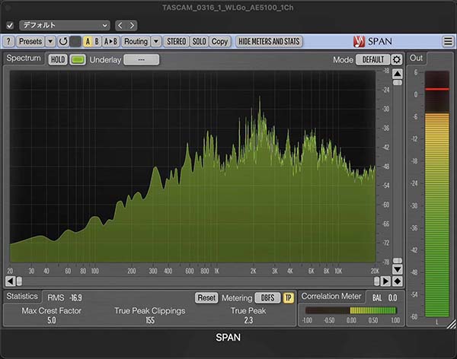Click the BAL 0.0 readout
This screenshot has width=457, height=359.
click(385, 298)
